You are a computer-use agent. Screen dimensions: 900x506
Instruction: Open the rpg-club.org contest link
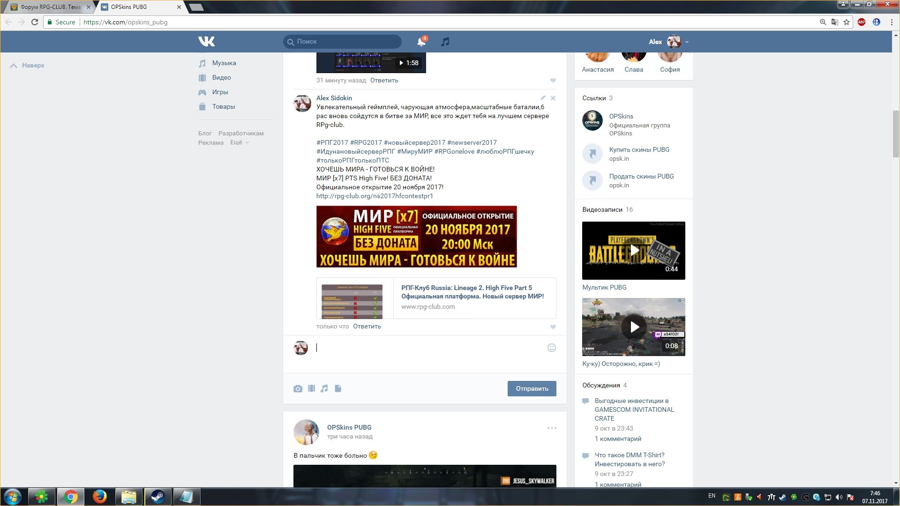pos(375,196)
